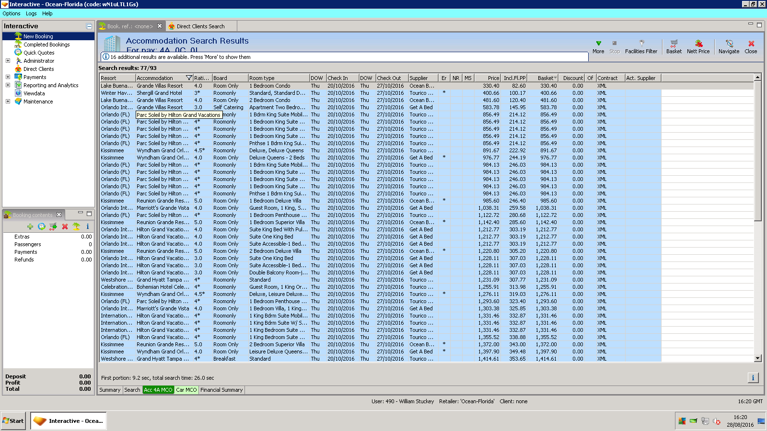The width and height of the screenshot is (767, 431).
Task: Click the vertical scrollbar thumb in results
Action: click(x=758, y=151)
